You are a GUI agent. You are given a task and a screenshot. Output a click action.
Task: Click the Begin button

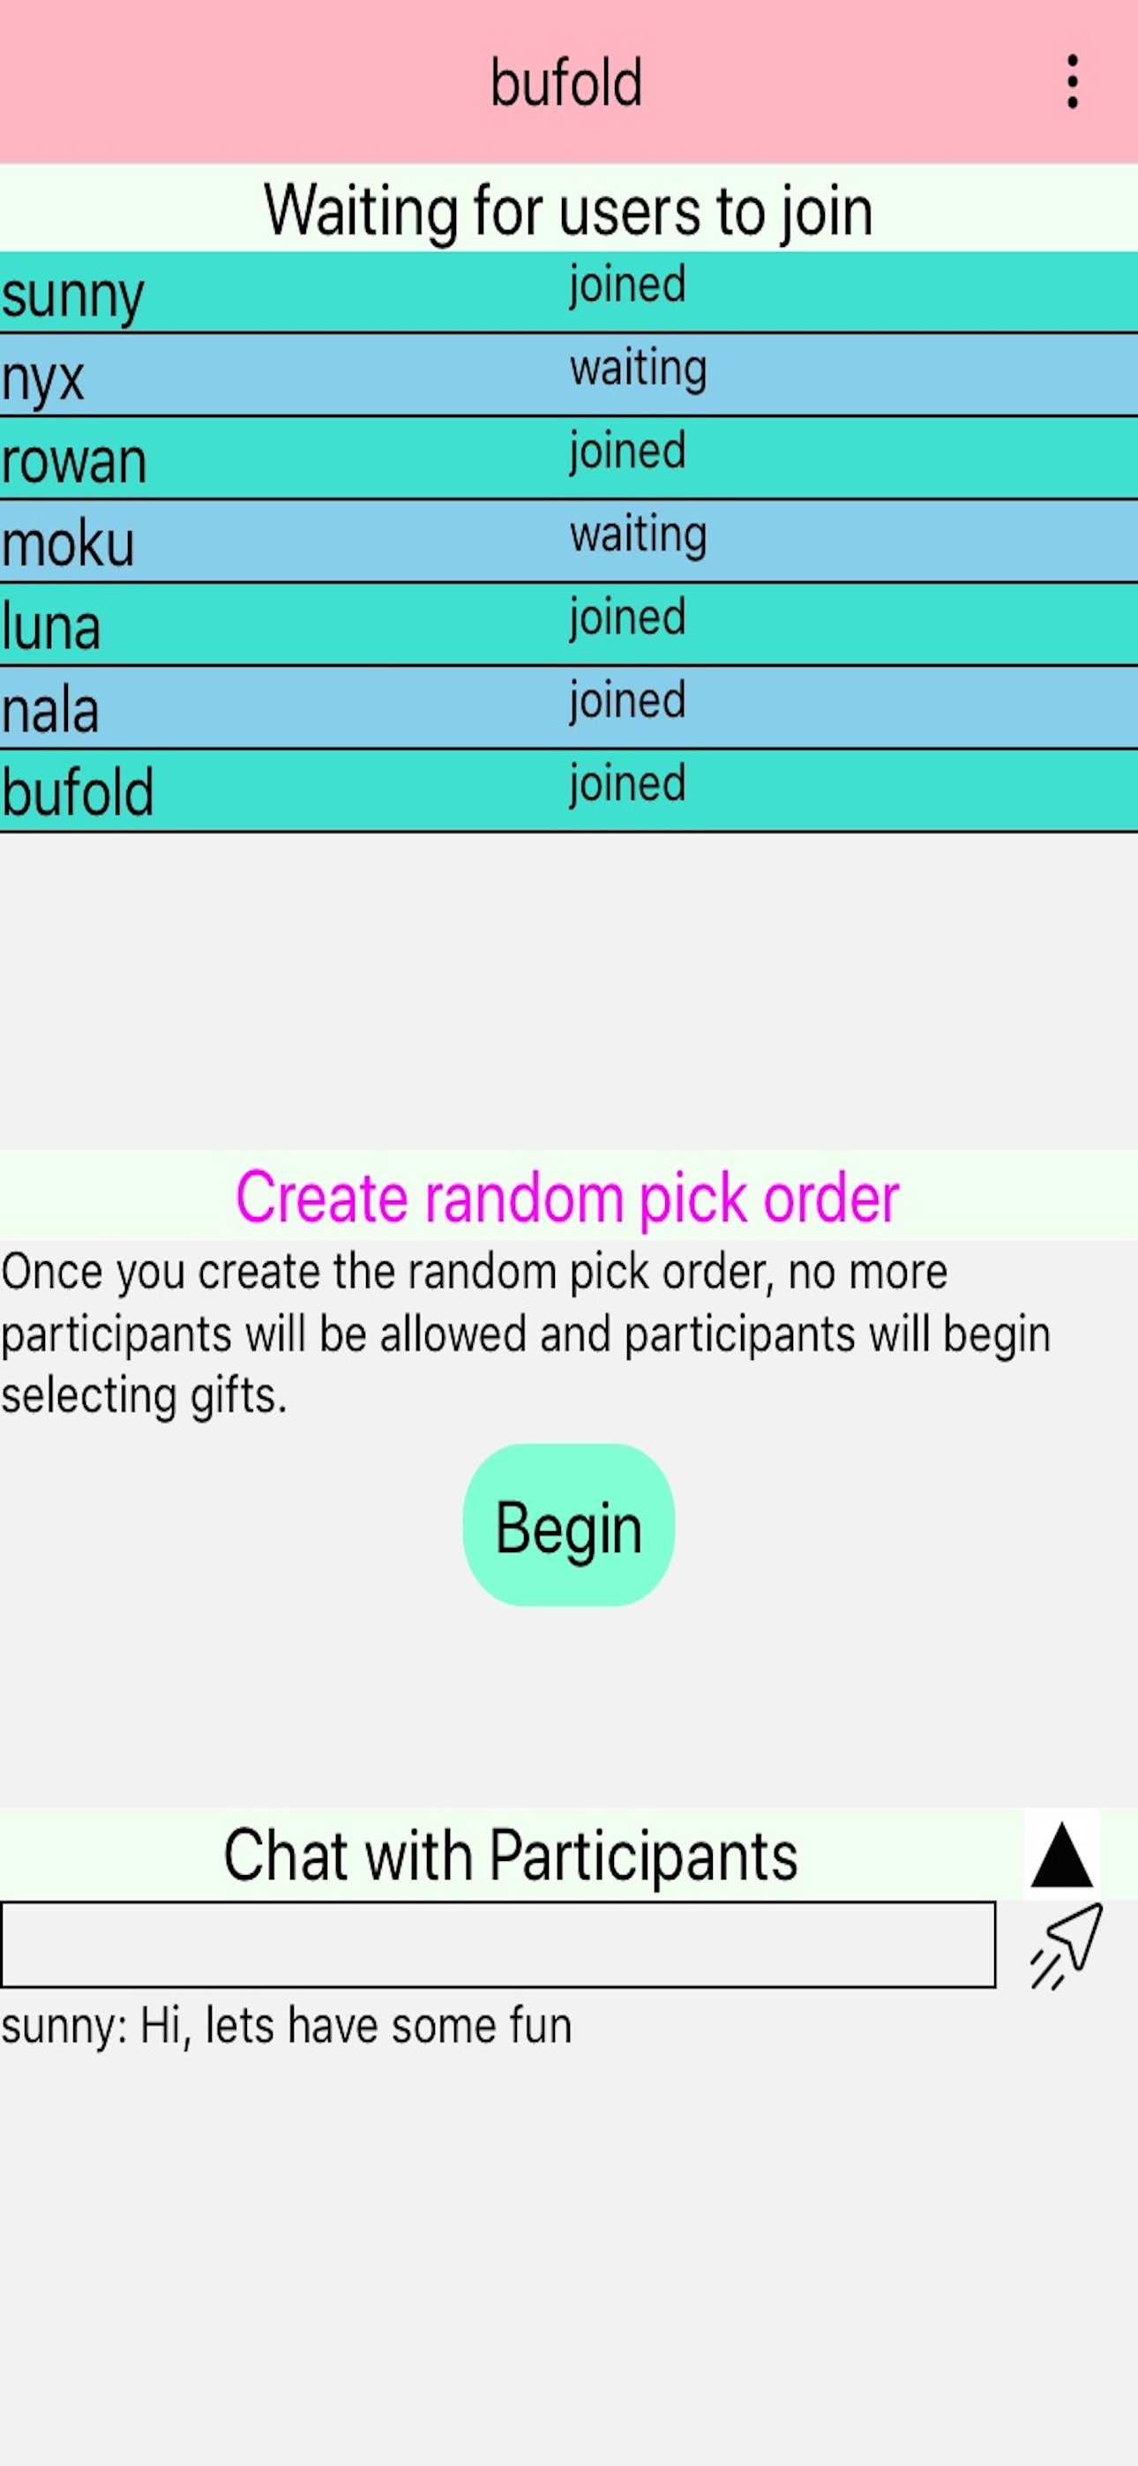click(x=569, y=1525)
